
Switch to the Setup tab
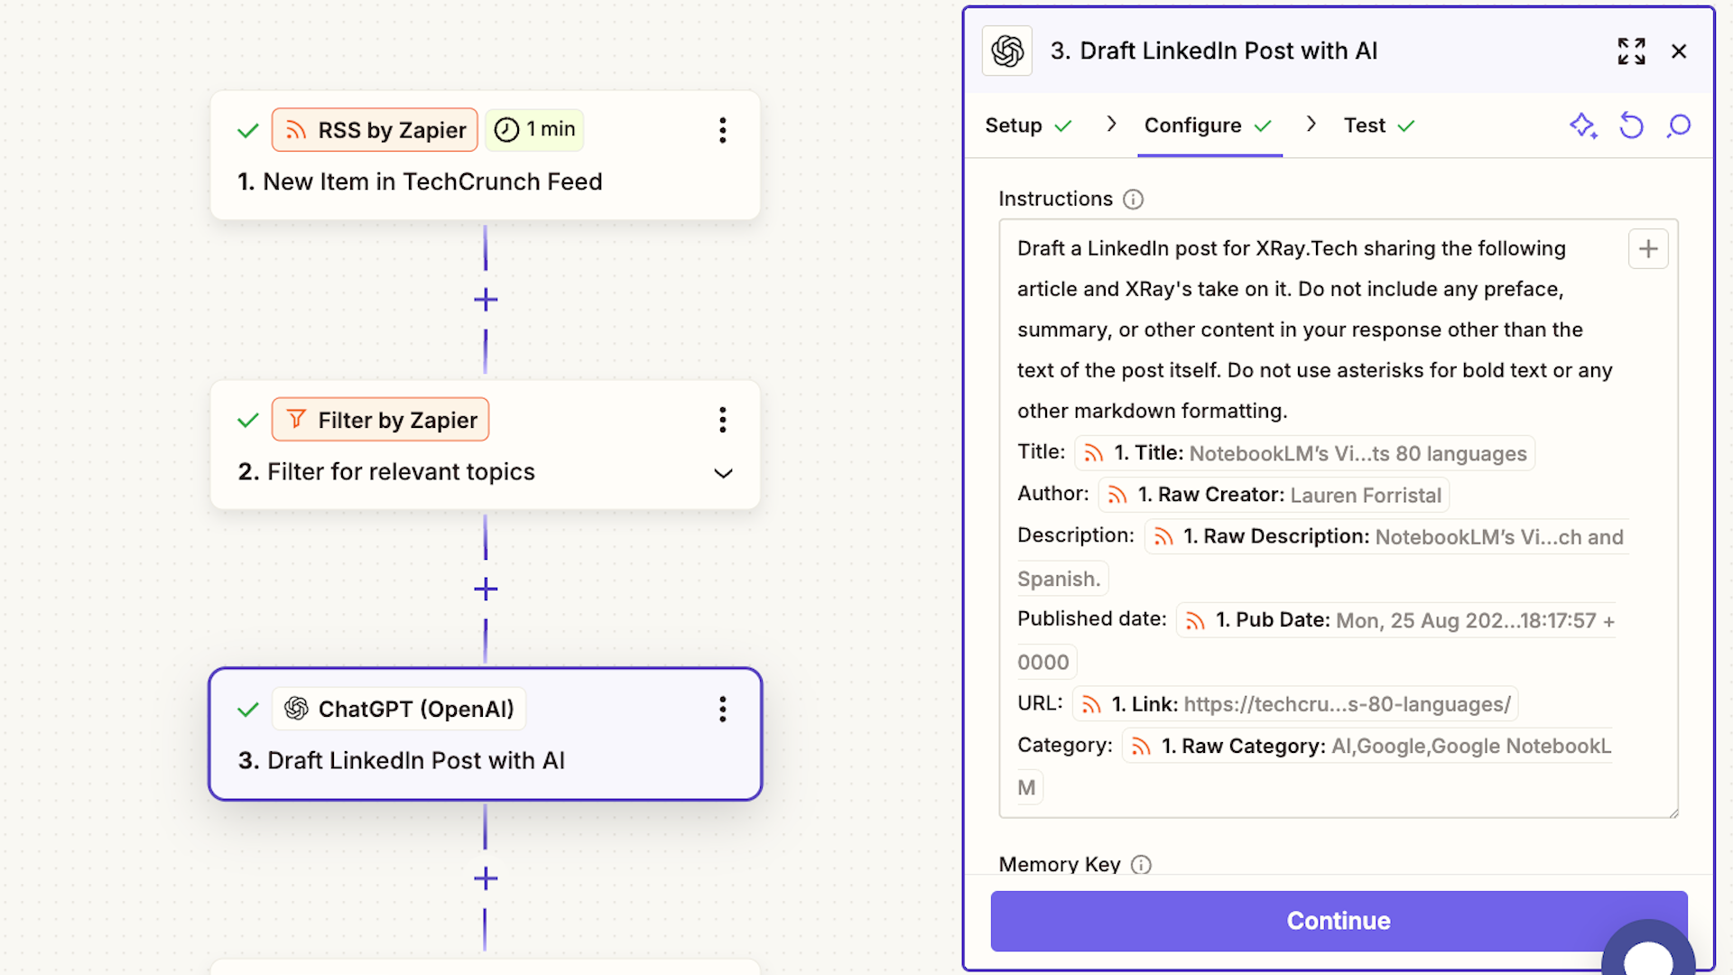point(1013,125)
